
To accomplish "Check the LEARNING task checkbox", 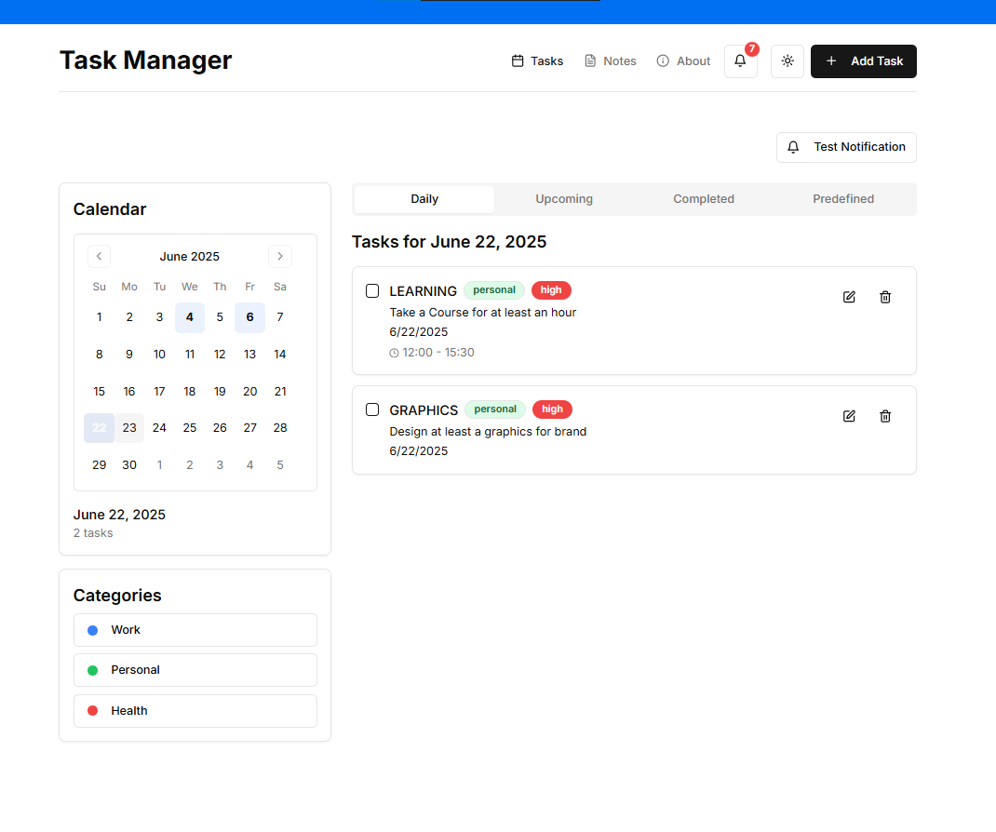I will click(x=372, y=291).
